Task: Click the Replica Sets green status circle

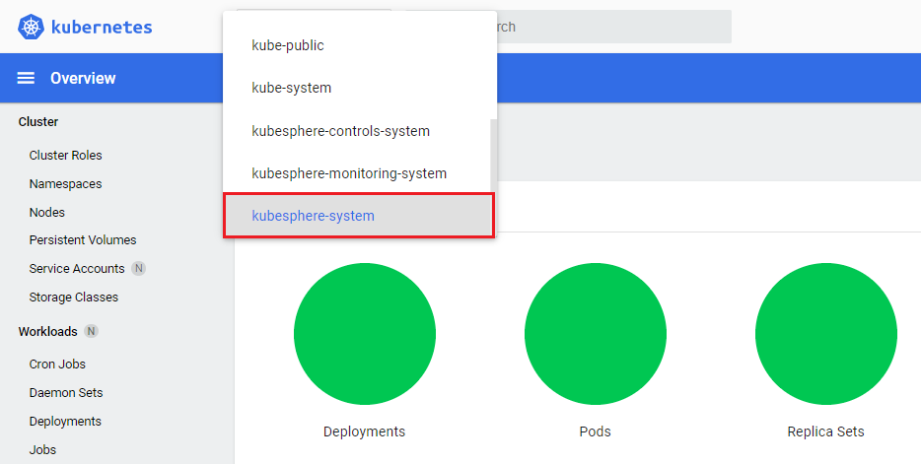Action: (826, 334)
